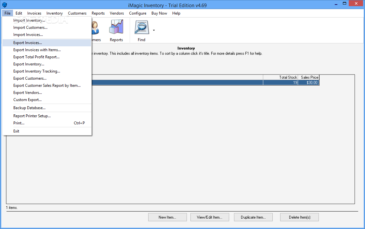The height and width of the screenshot is (229, 365).
Task: Open the Help menu
Action: click(176, 13)
